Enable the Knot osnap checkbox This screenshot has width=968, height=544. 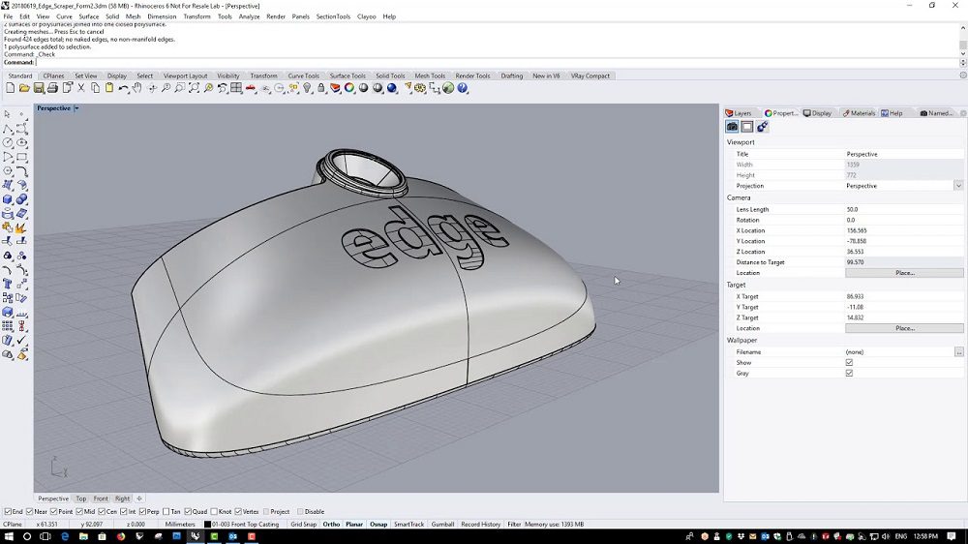(x=214, y=512)
